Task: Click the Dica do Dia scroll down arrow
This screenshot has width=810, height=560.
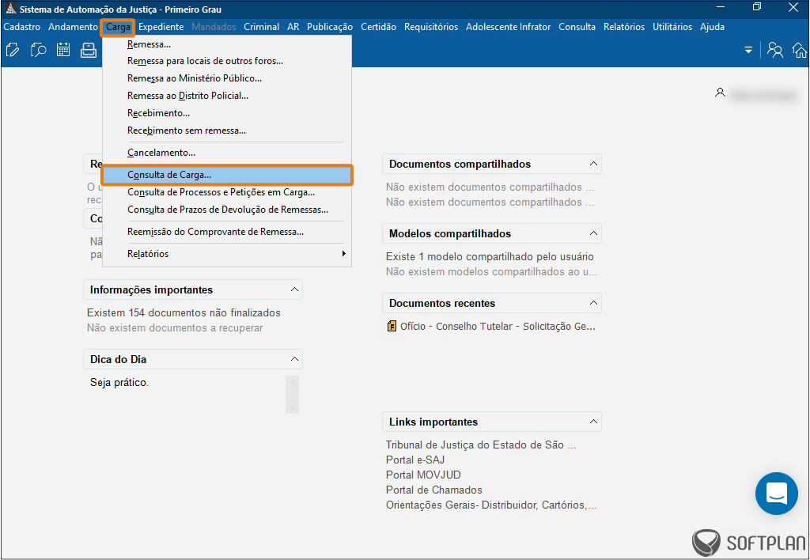Action: (x=292, y=407)
